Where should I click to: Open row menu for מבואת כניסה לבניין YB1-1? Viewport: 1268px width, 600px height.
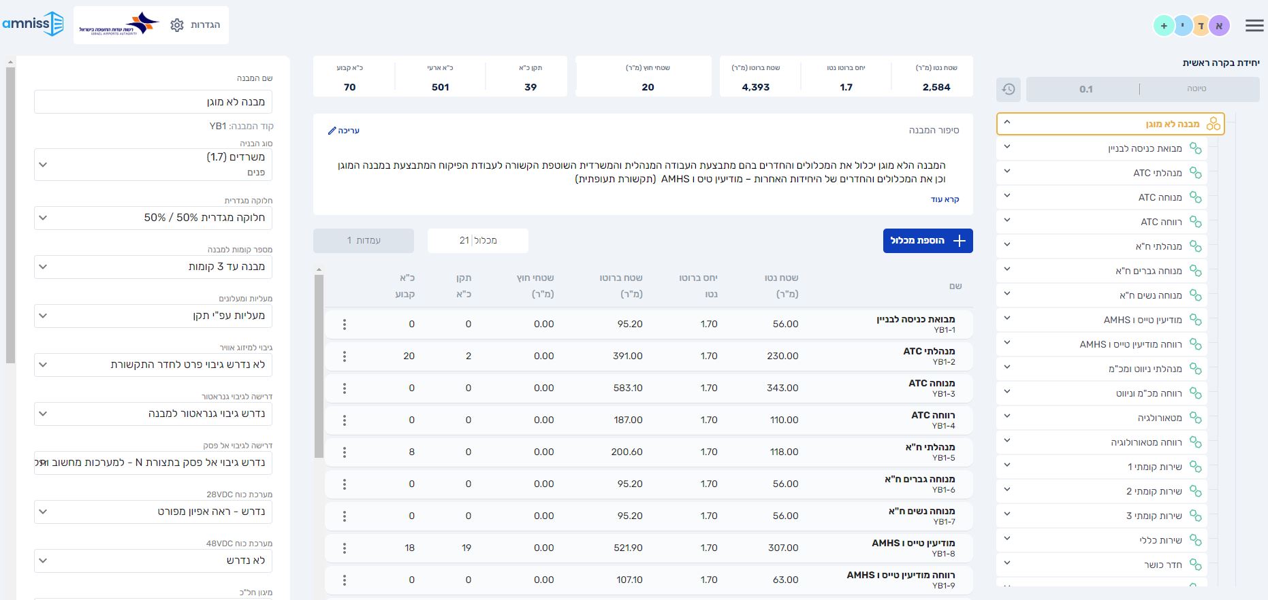[x=345, y=324]
